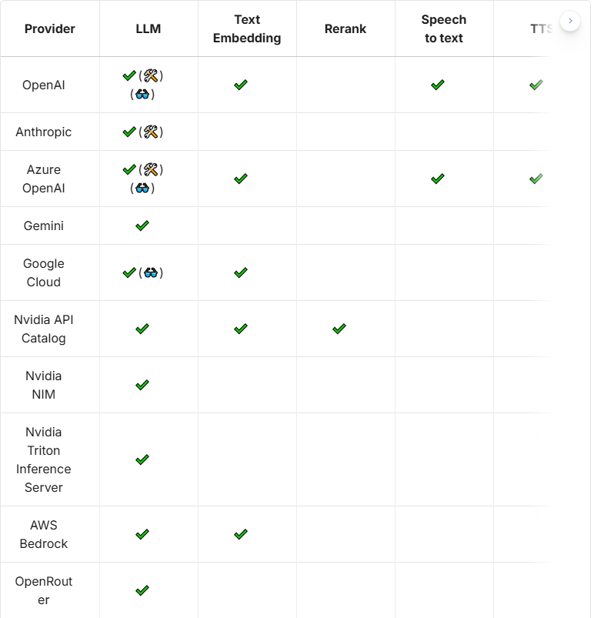604x618 pixels.
Task: Click the tools icon in OpenAI LLM cell
Action: (x=151, y=75)
